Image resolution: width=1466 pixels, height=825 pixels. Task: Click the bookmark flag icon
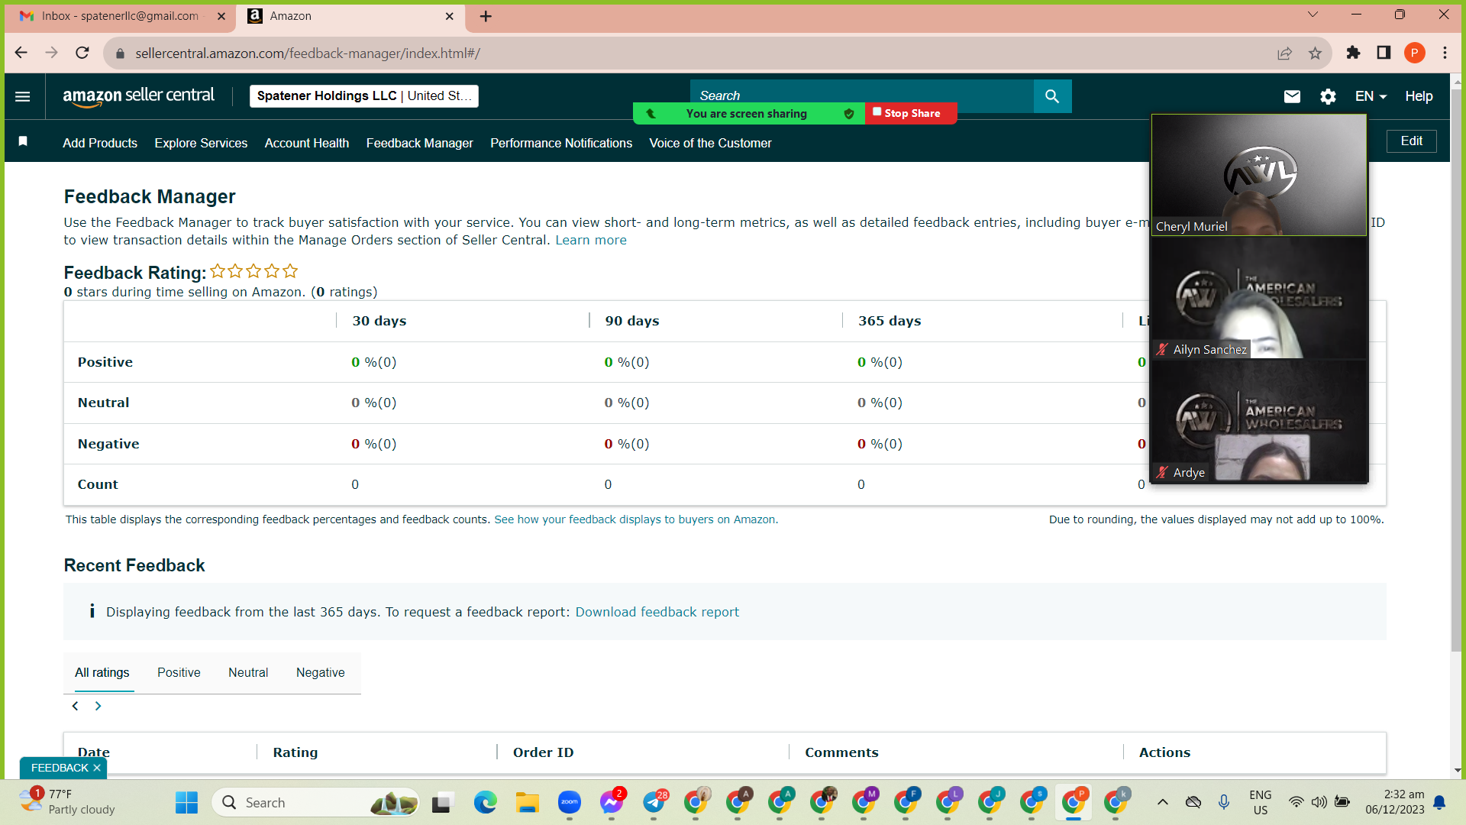click(x=23, y=141)
